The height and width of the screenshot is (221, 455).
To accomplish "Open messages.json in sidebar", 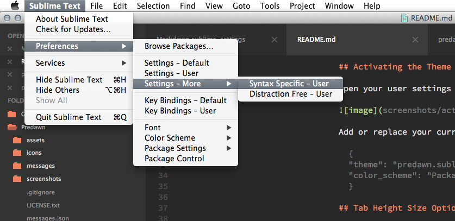I will 48,218.
